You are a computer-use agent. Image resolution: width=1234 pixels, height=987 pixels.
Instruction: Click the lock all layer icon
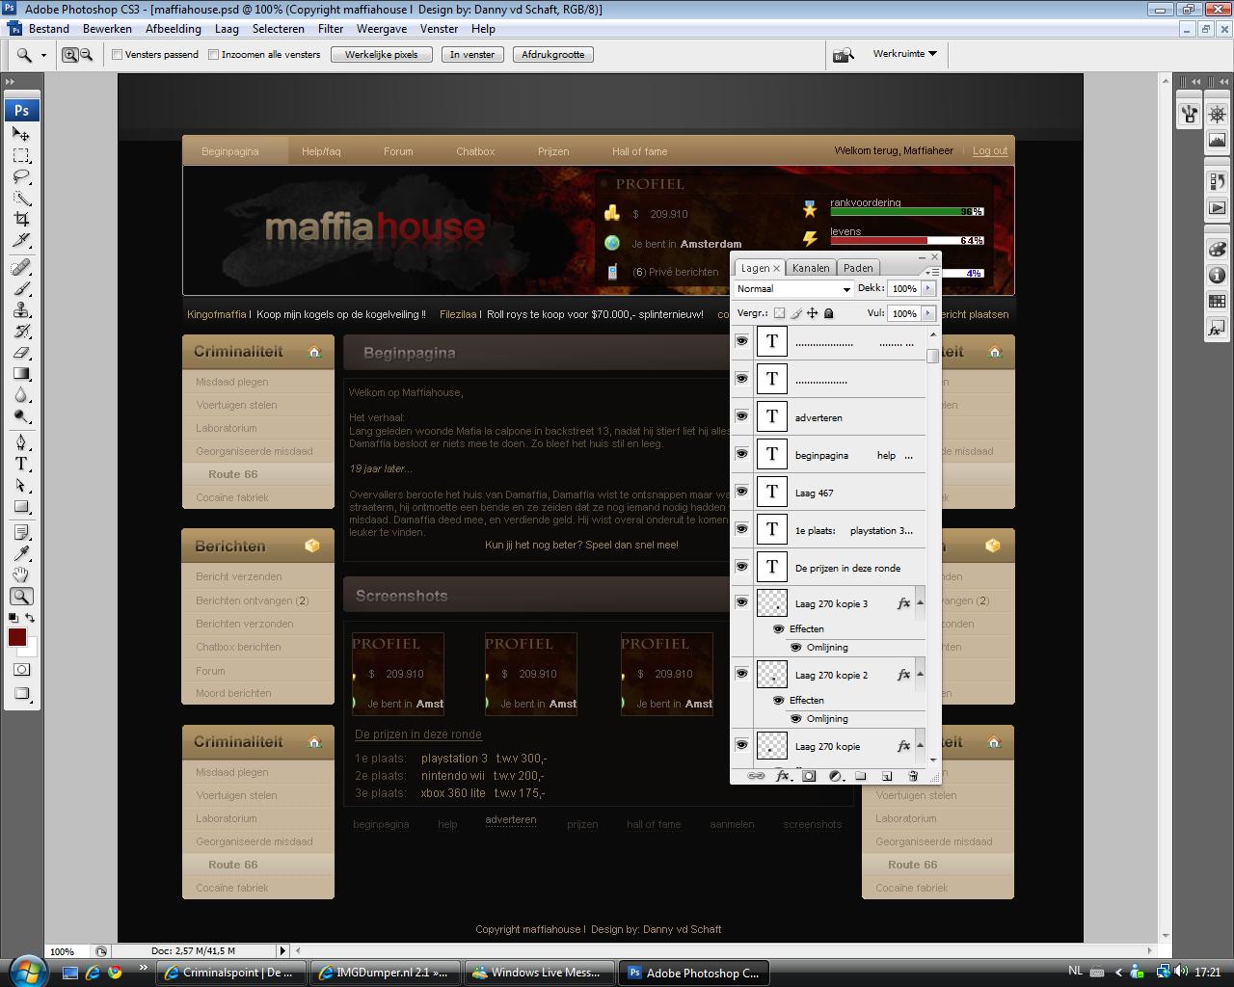(x=828, y=313)
